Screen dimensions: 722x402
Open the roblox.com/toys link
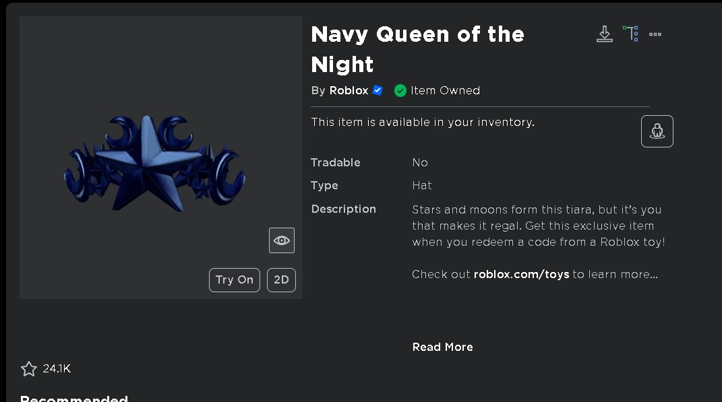coord(521,274)
